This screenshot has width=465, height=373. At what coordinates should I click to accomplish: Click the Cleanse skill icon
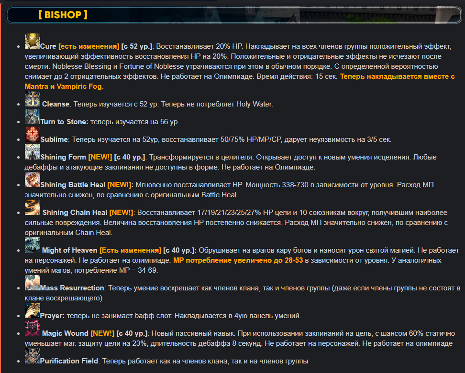[x=32, y=99]
